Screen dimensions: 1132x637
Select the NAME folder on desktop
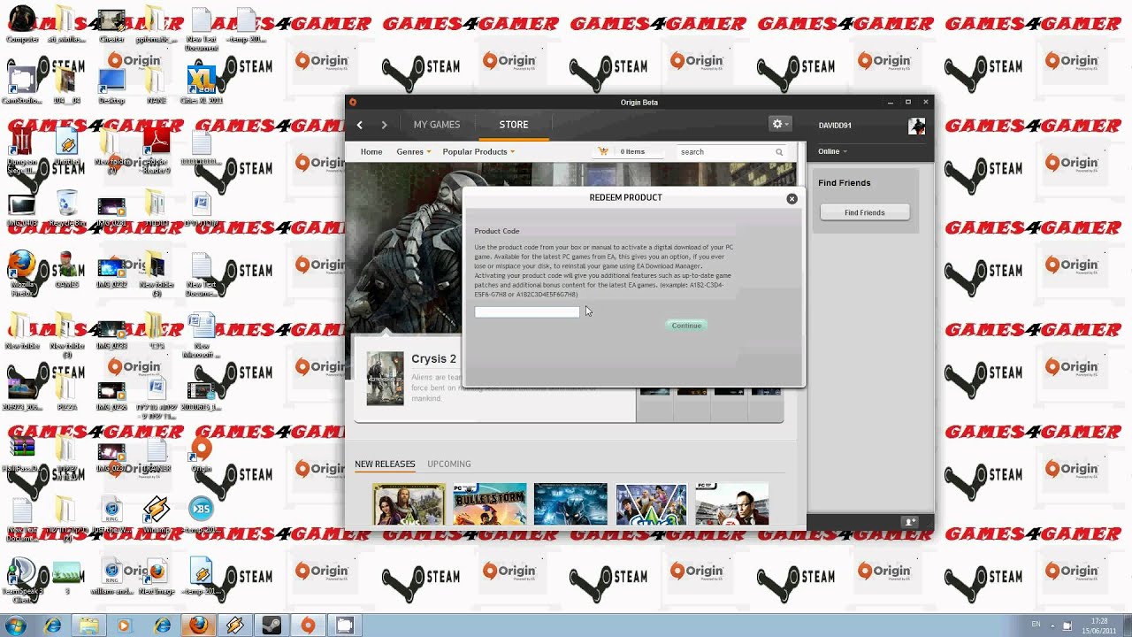pos(156,86)
